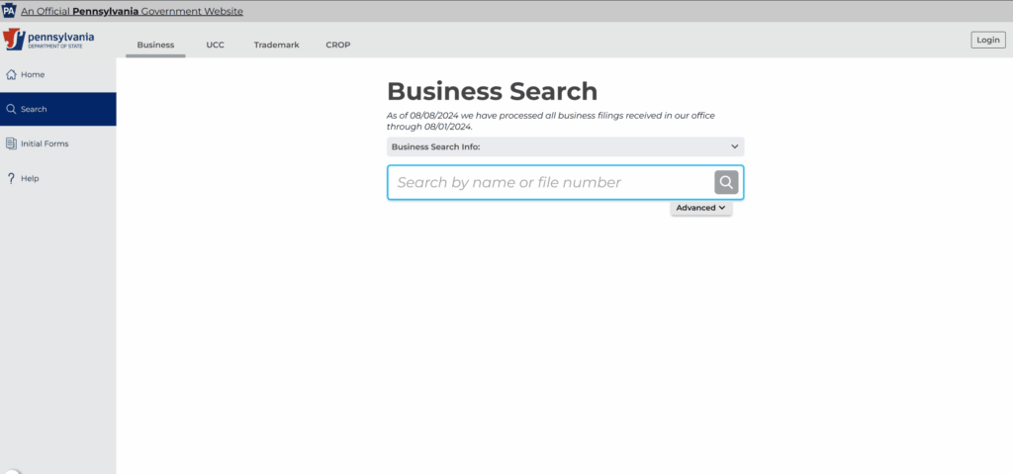This screenshot has height=474, width=1013.
Task: Click the Initial Forms document icon
Action: pyautogui.click(x=11, y=143)
